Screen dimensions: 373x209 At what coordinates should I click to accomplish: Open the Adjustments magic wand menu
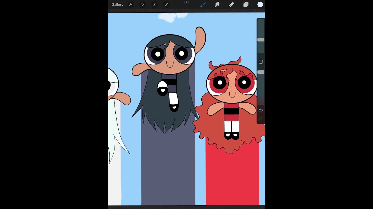coord(143,5)
